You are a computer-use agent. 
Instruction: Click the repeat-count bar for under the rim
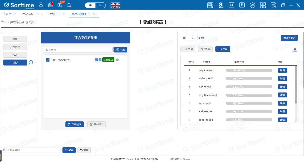tap(249, 78)
